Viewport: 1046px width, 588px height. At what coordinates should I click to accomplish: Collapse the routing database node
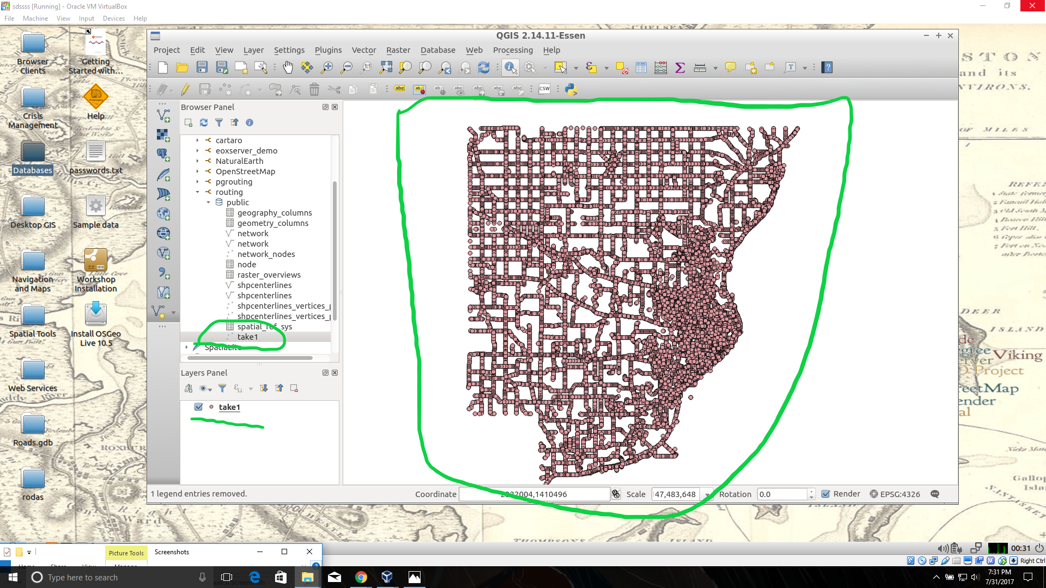pos(197,192)
